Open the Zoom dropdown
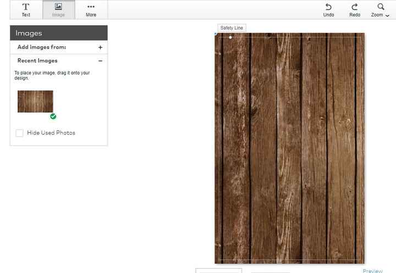 [x=380, y=10]
